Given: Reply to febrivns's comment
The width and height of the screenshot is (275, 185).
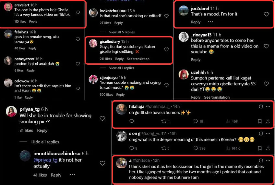Looking at the screenshot, I should 32,49.
